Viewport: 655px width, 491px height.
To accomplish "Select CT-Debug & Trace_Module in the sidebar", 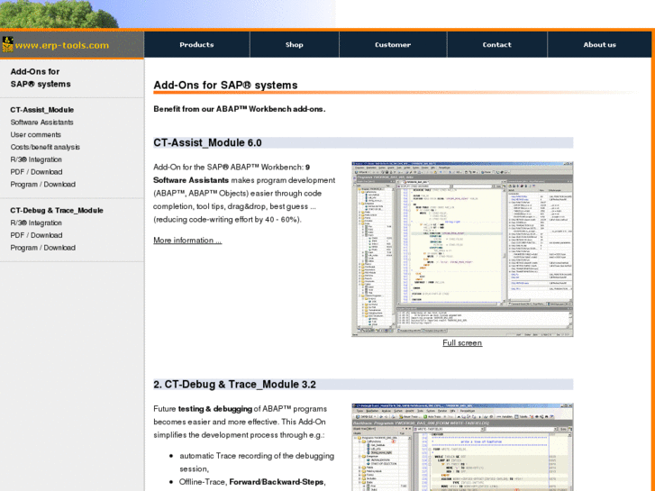I will [57, 210].
